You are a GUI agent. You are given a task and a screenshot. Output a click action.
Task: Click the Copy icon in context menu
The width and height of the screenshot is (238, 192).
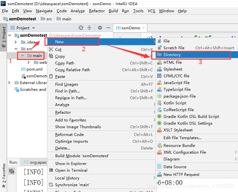[51, 56]
